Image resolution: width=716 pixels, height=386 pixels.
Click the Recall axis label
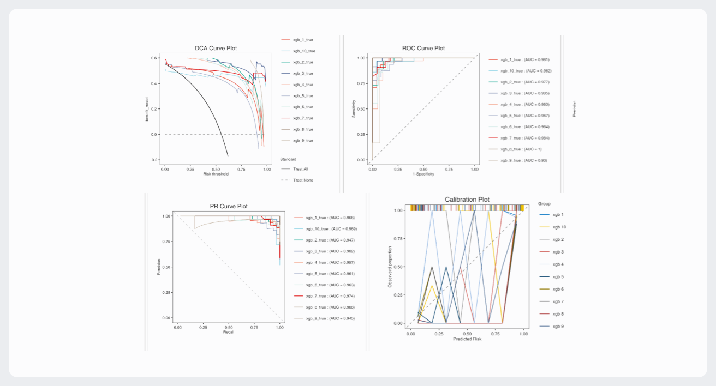point(229,332)
